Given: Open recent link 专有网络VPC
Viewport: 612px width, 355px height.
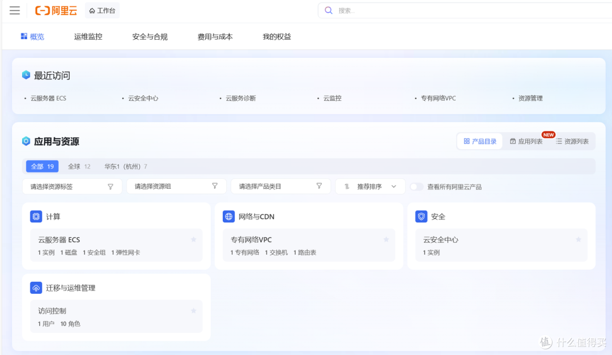Looking at the screenshot, I should click(438, 99).
